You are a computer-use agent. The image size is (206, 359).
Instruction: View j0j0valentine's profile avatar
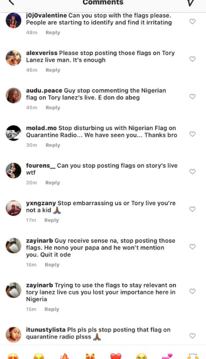(14, 20)
